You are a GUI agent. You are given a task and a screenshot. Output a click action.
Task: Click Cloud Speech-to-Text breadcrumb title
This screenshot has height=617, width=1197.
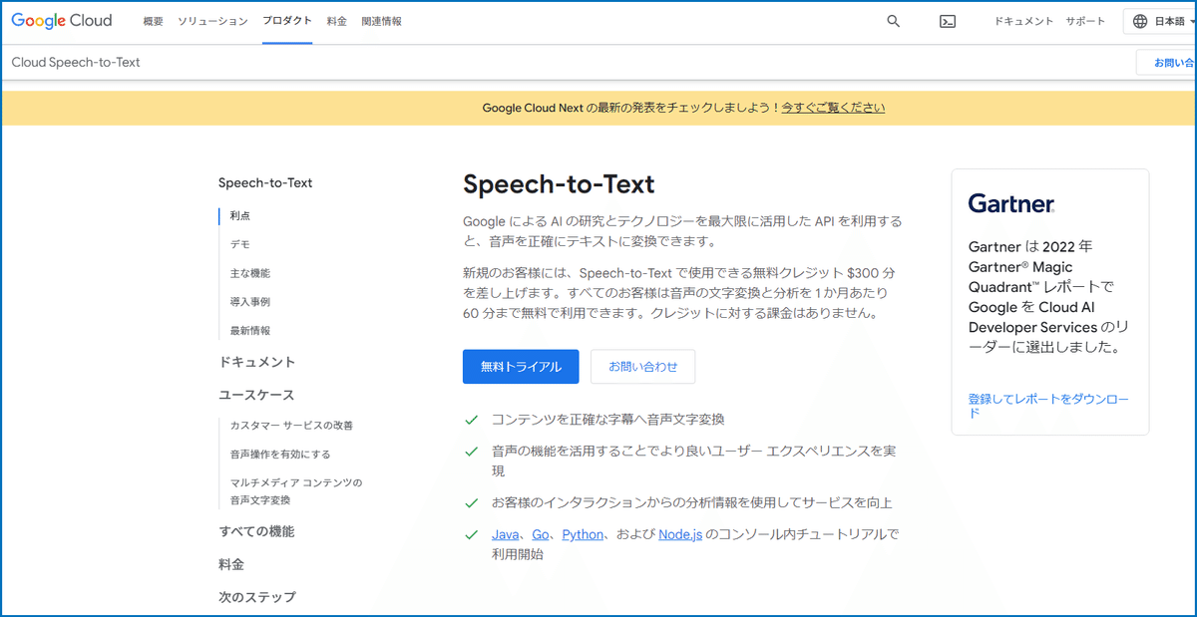pos(76,62)
